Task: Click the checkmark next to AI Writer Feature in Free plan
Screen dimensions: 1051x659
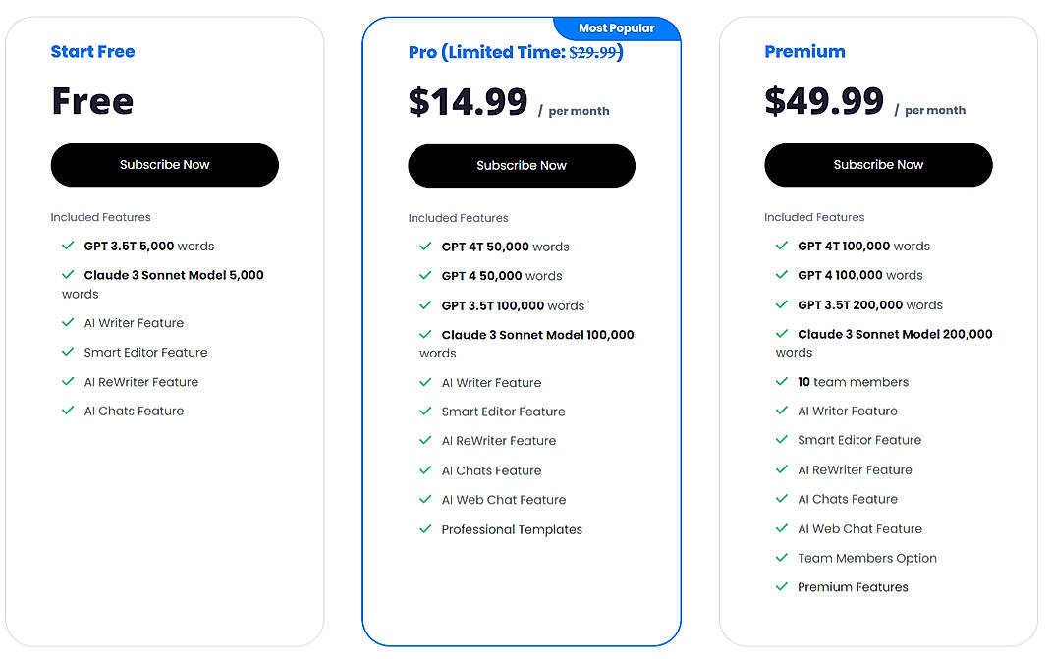Action: click(68, 322)
